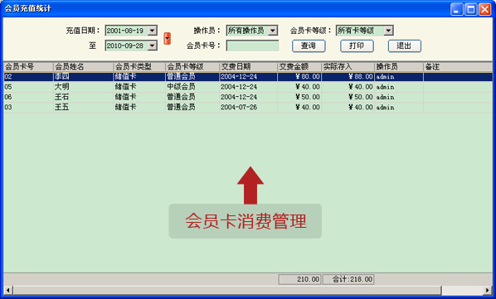The image size is (496, 299).
Task: Click the 交费金额 column header
Action: (x=299, y=66)
